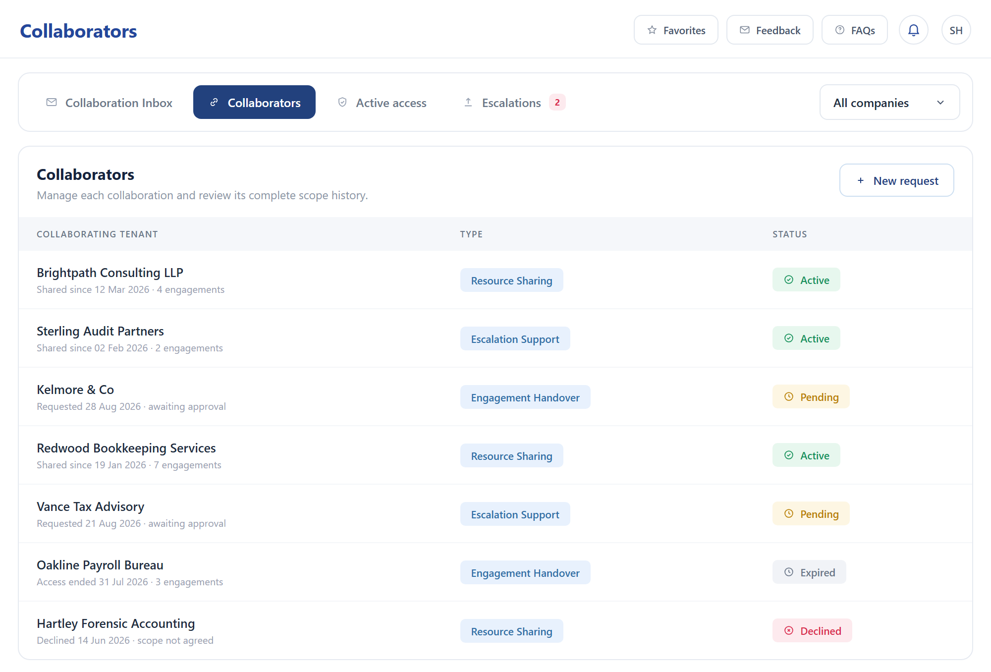Select Hartley Forensic Accounting row
The height and width of the screenshot is (672, 991).
pos(495,630)
